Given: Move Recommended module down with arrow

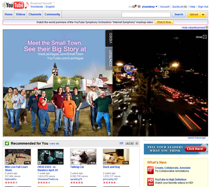Looking at the screenshot, I should coord(132,143).
